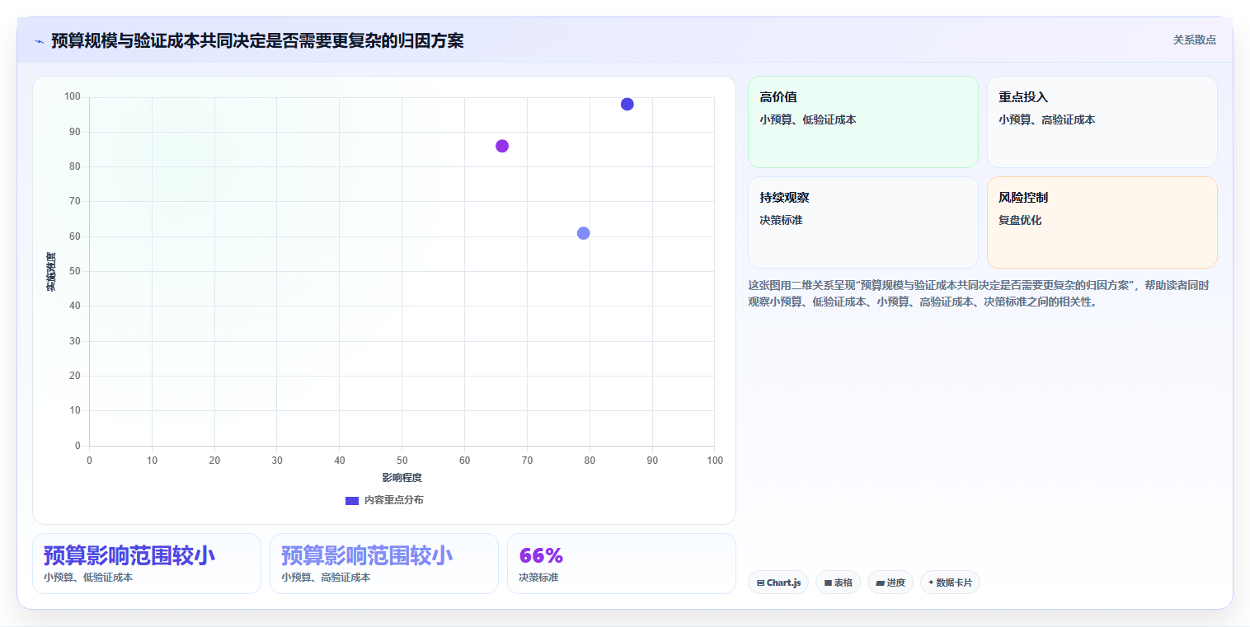The height and width of the screenshot is (627, 1250).
Task: Click the icon in the 进度 tag
Action: (x=880, y=583)
